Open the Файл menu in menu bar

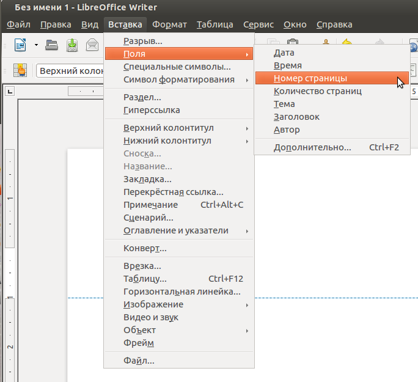[18, 24]
